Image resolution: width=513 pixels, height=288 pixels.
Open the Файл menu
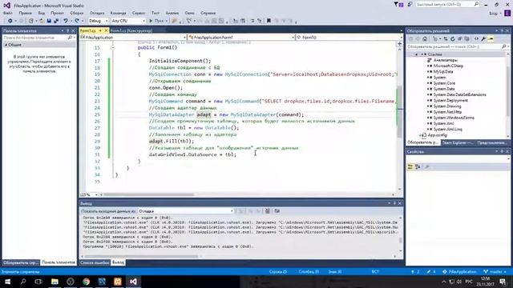(x=8, y=13)
